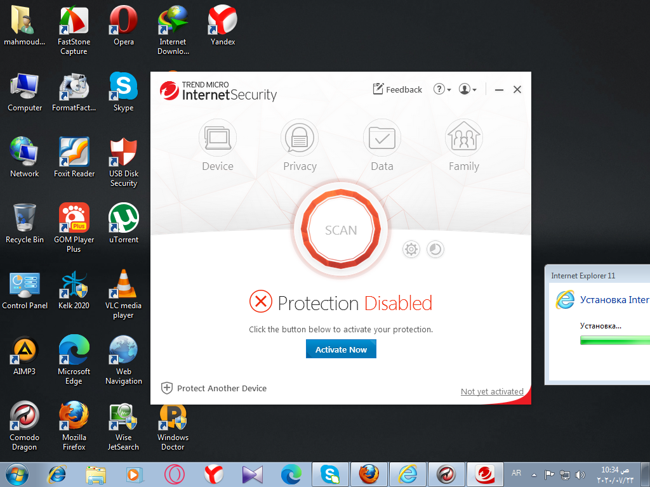Screen dimensions: 650x487
Task: Open the Skype desktop shortcut
Action: [x=124, y=92]
